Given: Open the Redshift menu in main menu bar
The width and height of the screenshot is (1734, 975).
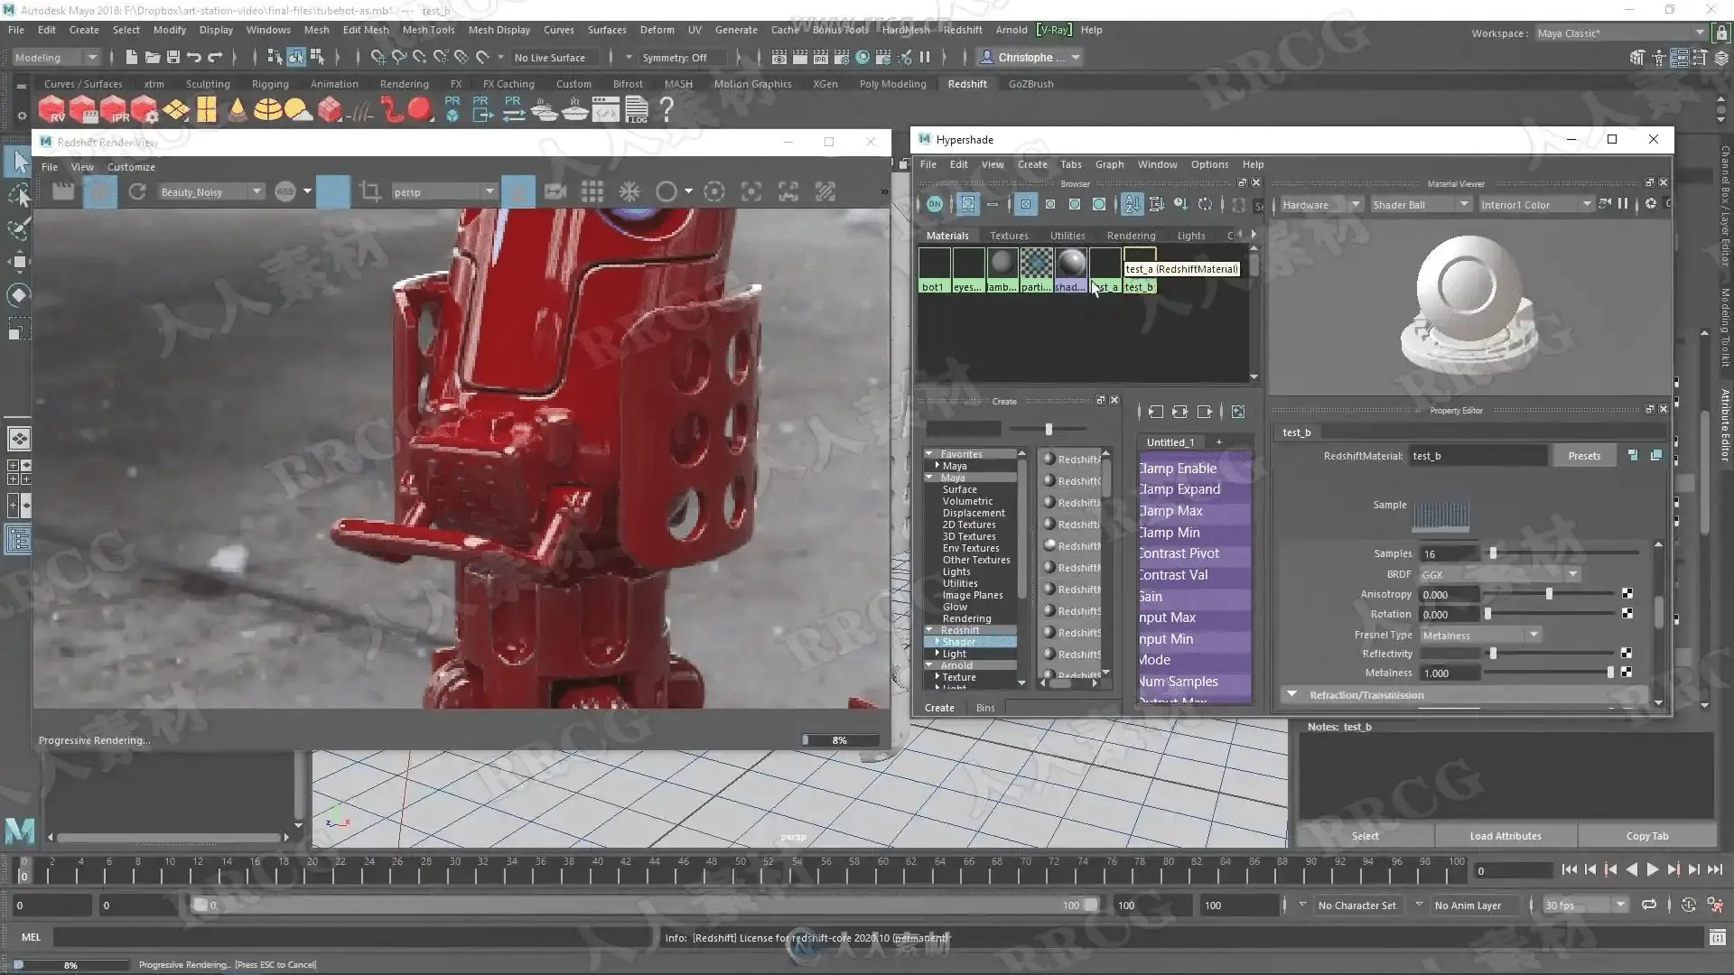Looking at the screenshot, I should (962, 30).
